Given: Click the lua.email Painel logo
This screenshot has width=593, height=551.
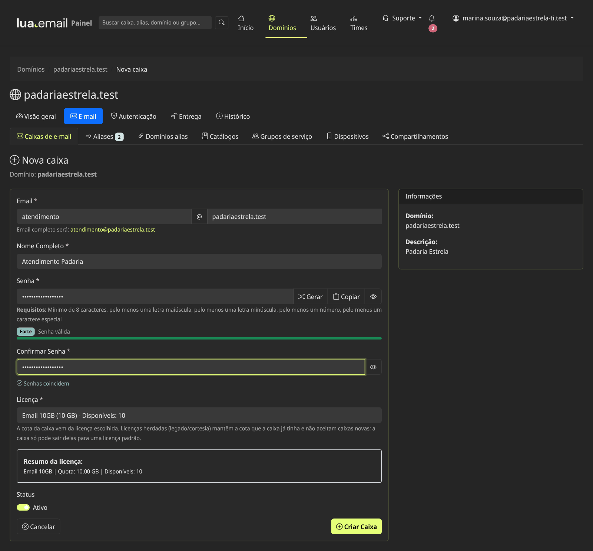Looking at the screenshot, I should (x=54, y=23).
